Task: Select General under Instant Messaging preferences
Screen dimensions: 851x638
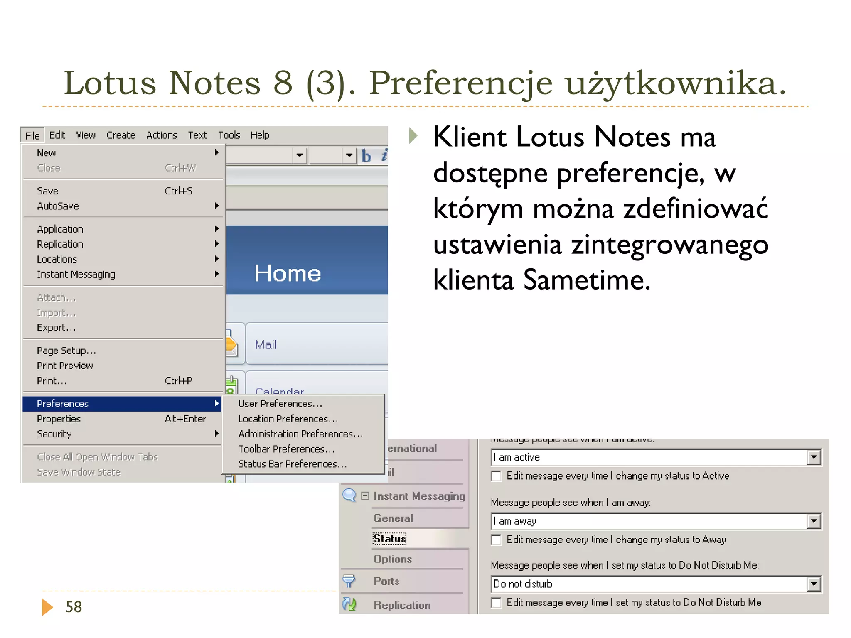Action: pos(393,518)
